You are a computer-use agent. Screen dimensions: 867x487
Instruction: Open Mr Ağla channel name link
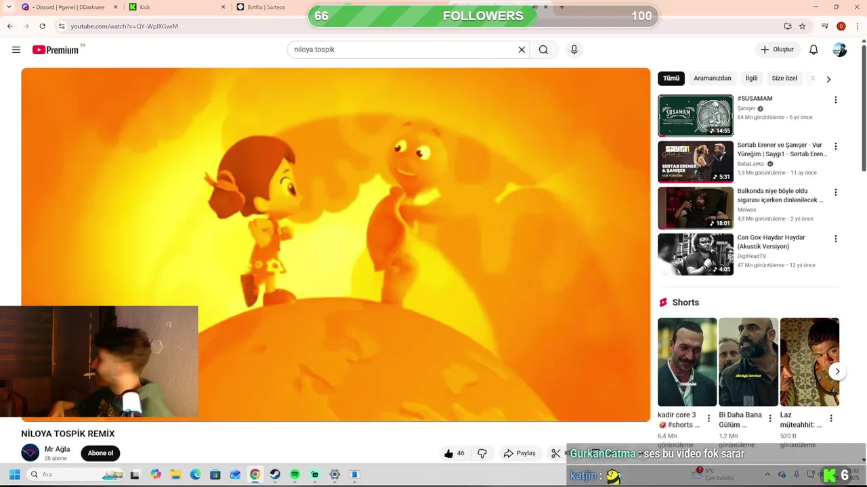57,449
